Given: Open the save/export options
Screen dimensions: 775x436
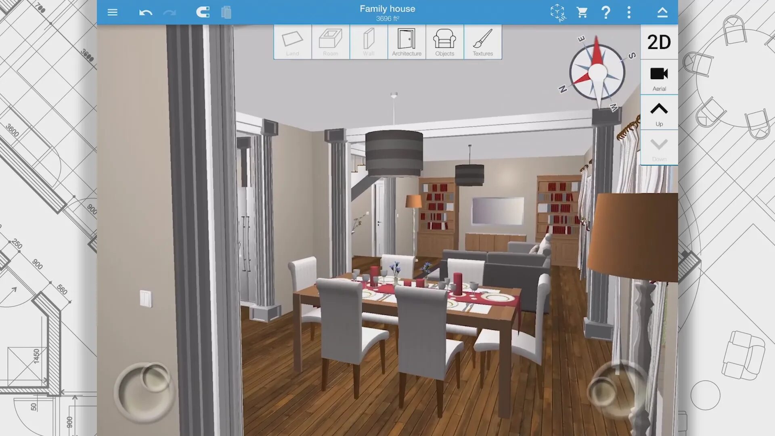Looking at the screenshot, I should [662, 12].
